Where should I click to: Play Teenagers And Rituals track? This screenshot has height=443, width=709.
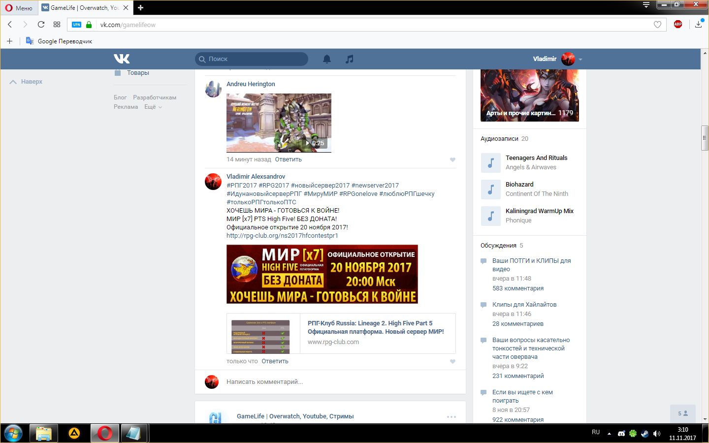point(490,163)
